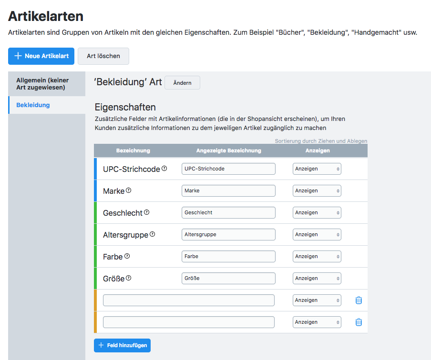Click the Feld hinzufügen button
This screenshot has width=431, height=360.
122,345
